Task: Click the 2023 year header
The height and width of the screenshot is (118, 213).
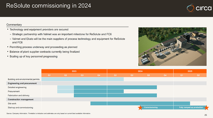Action: click(74, 71)
